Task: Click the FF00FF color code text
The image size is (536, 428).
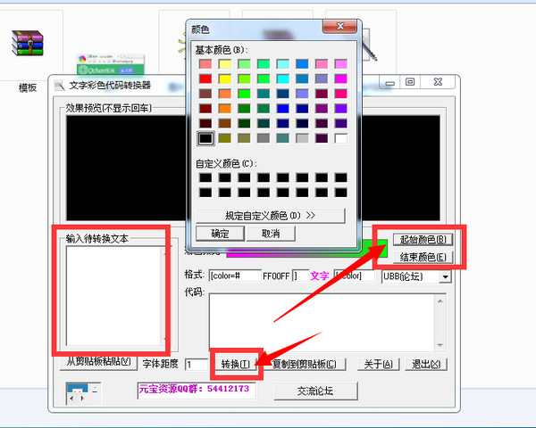Action: click(x=276, y=276)
